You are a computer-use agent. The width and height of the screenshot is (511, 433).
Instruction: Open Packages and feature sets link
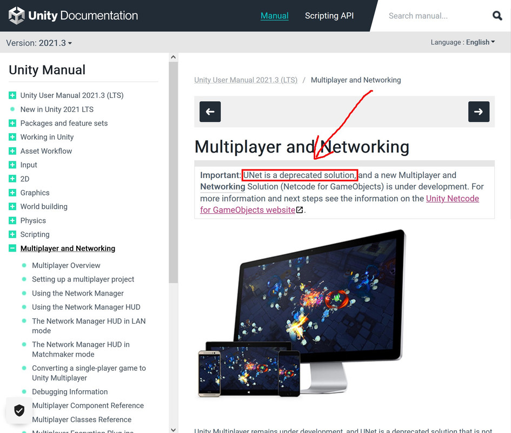(64, 123)
